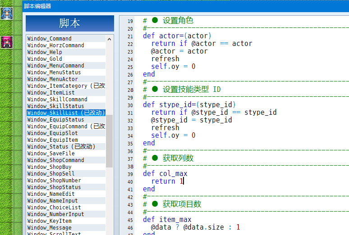This screenshot has width=349, height=235.
Task: Place cursor on 'def col_max' line
Action: 165,174
